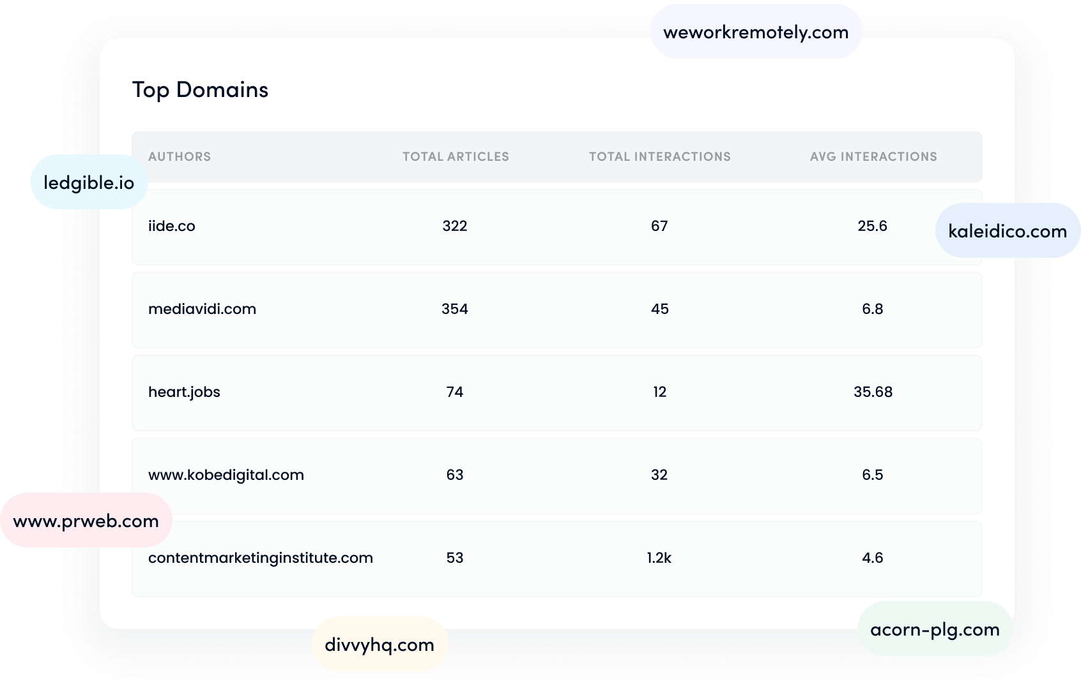Open the acorn-plg.com tag
Image resolution: width=1081 pixels, height=693 pixels.
[x=935, y=629]
